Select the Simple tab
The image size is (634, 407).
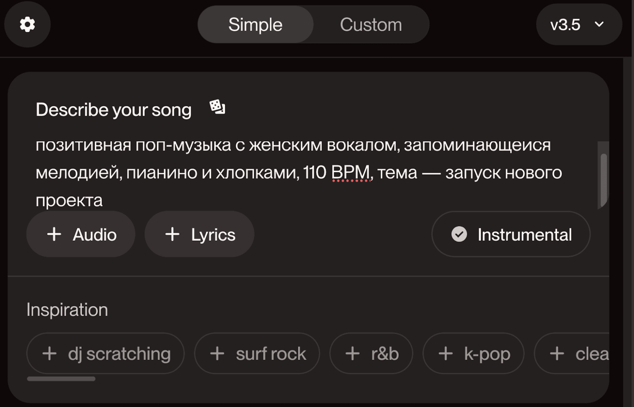click(x=255, y=25)
